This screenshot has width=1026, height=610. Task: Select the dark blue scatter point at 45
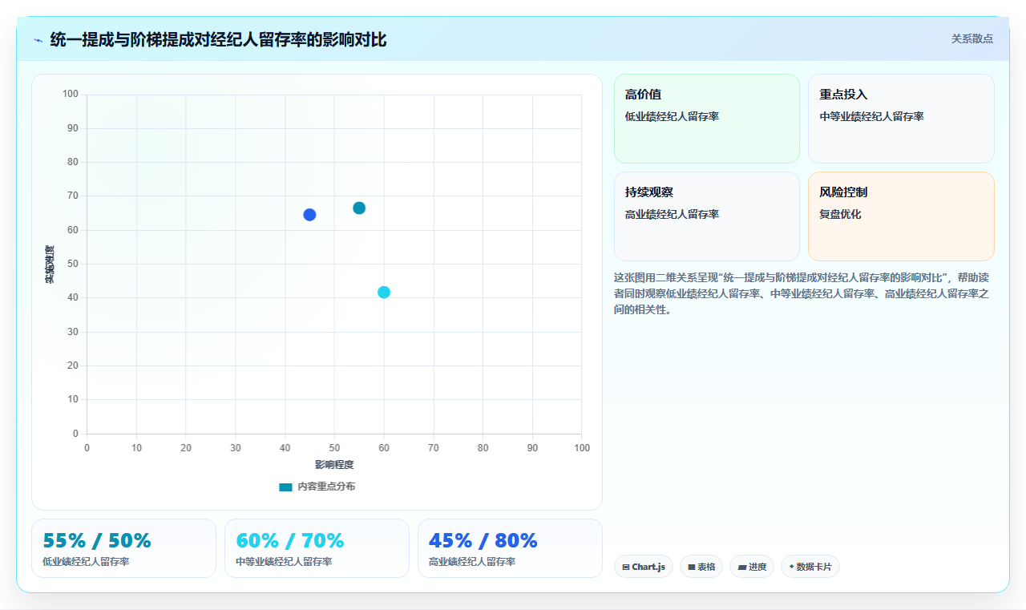309,215
